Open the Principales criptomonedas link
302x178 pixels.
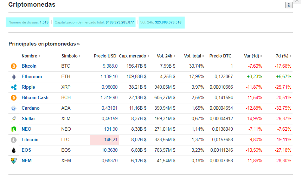[44, 44]
